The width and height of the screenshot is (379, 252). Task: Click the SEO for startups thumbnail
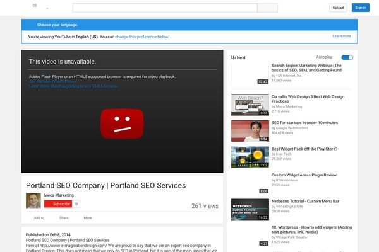(250, 131)
